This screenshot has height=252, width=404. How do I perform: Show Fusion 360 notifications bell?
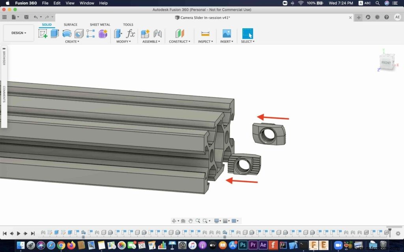coord(377,17)
